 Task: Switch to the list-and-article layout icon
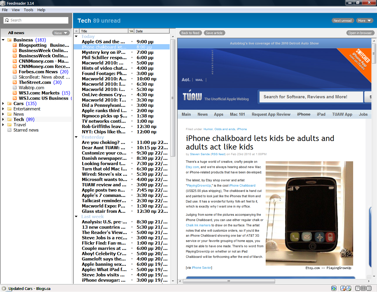coord(369,288)
